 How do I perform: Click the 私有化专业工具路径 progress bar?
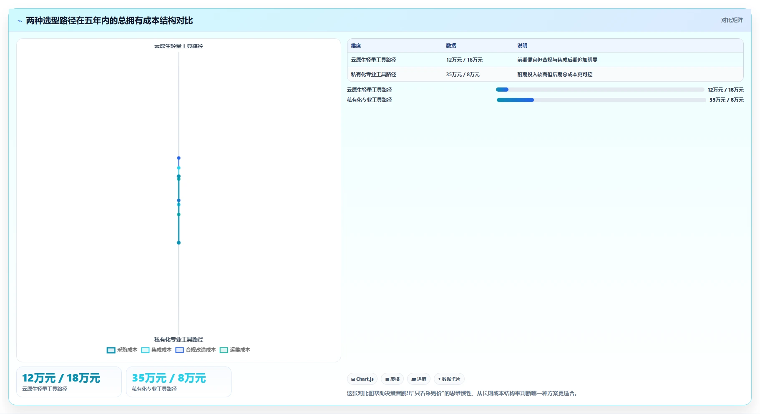point(601,100)
